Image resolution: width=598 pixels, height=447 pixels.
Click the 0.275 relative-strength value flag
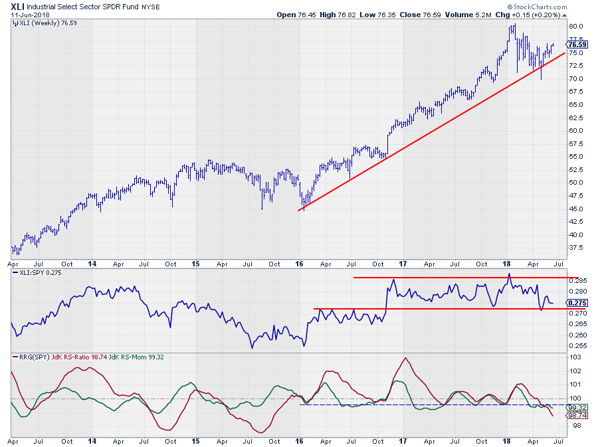coord(577,303)
